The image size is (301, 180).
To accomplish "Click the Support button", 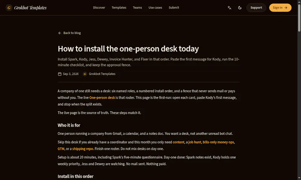I will (x=256, y=8).
